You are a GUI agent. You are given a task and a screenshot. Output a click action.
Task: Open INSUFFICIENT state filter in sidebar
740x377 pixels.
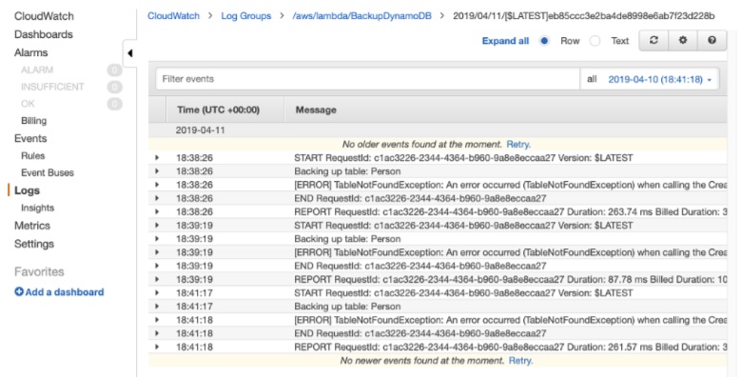52,87
